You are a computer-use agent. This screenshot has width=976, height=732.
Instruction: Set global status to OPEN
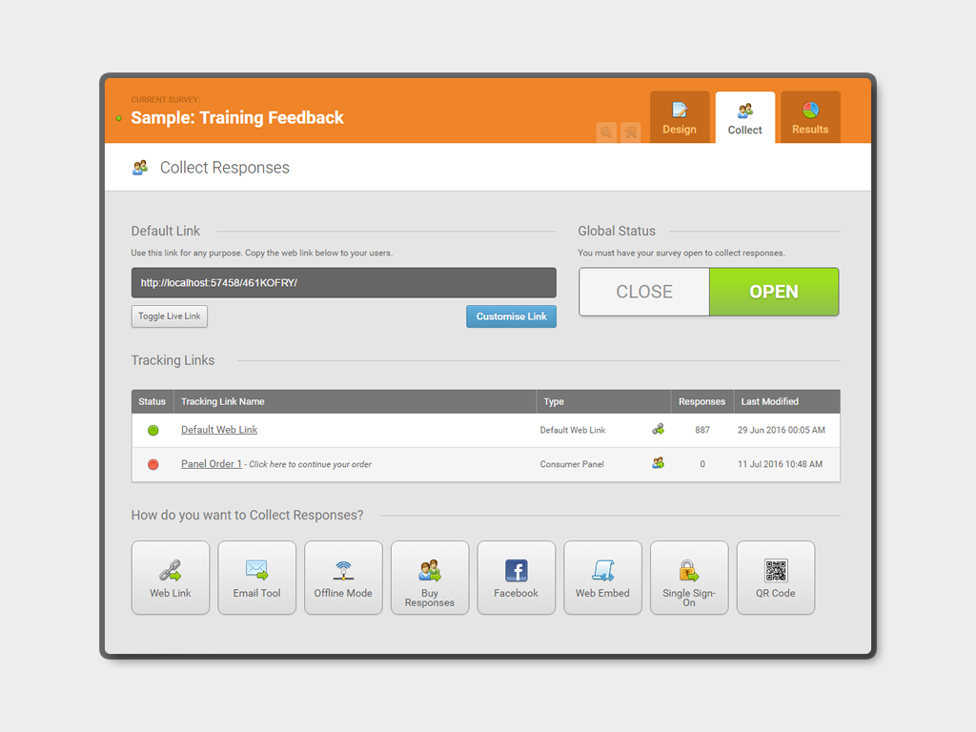(x=774, y=292)
